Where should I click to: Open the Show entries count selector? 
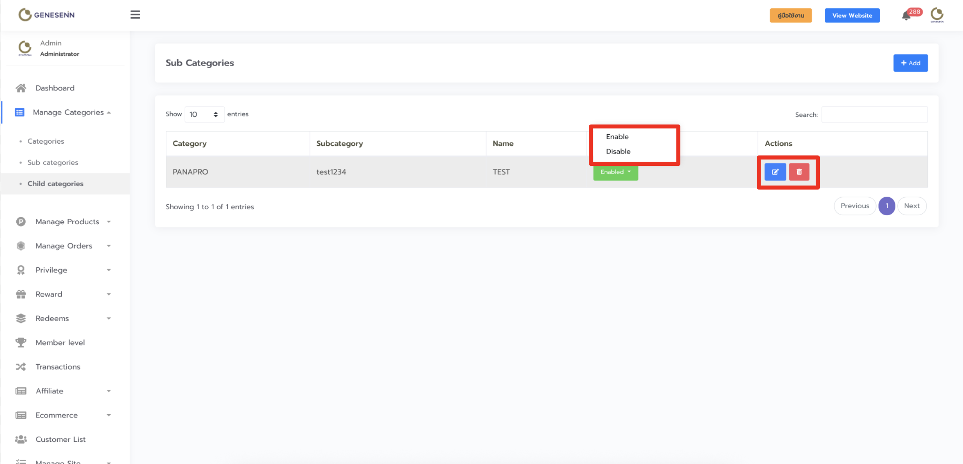204,114
